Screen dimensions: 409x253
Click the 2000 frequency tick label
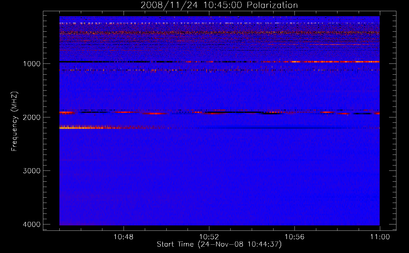32,117
